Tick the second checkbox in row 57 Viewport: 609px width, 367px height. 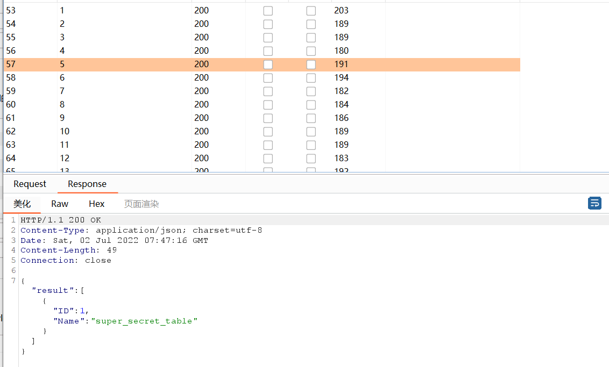coord(311,64)
